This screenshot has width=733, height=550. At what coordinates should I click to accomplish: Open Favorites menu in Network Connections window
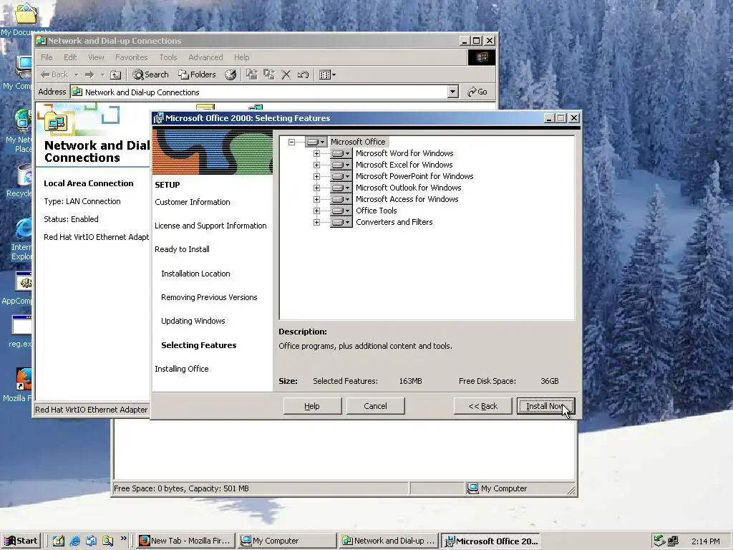132,57
